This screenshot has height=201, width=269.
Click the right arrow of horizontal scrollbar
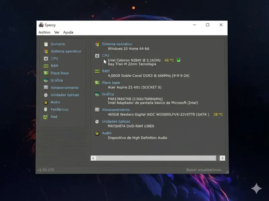point(223,158)
